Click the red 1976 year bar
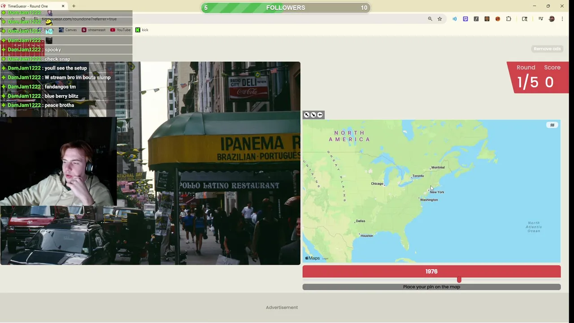The height and width of the screenshot is (323, 574). 431,271
